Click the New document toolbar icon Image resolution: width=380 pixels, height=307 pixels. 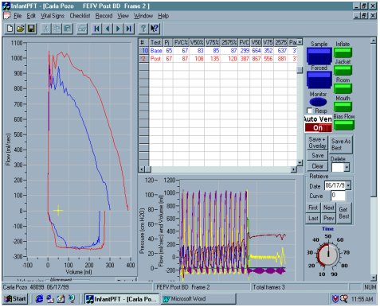tap(10, 29)
